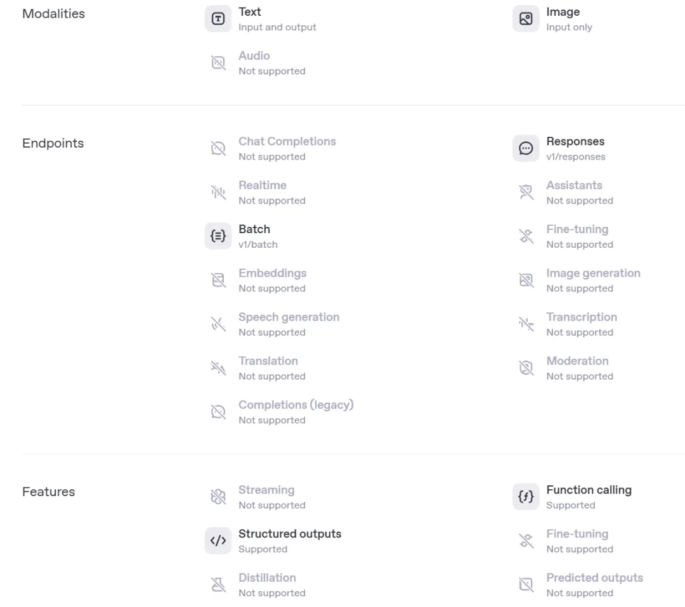
Task: Click the crossed-out Chat Completions icon
Action: point(218,148)
